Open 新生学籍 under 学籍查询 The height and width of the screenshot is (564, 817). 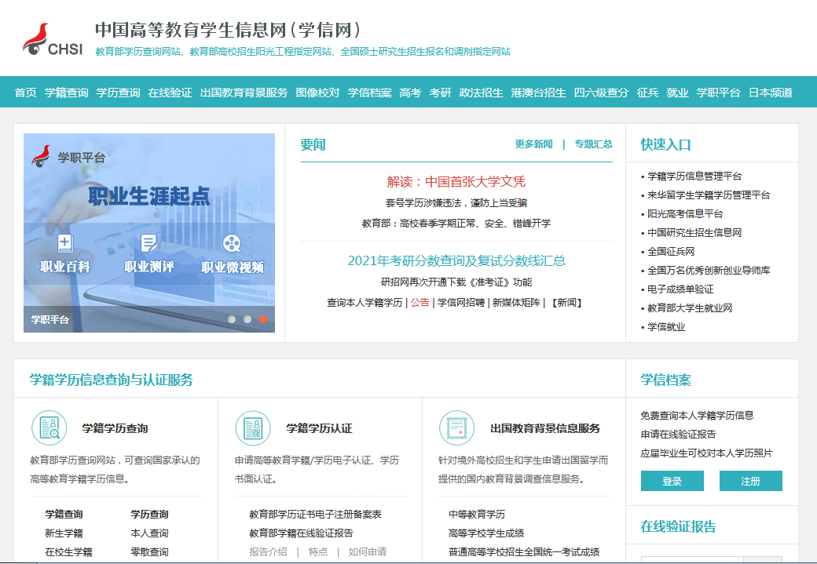pos(64,533)
